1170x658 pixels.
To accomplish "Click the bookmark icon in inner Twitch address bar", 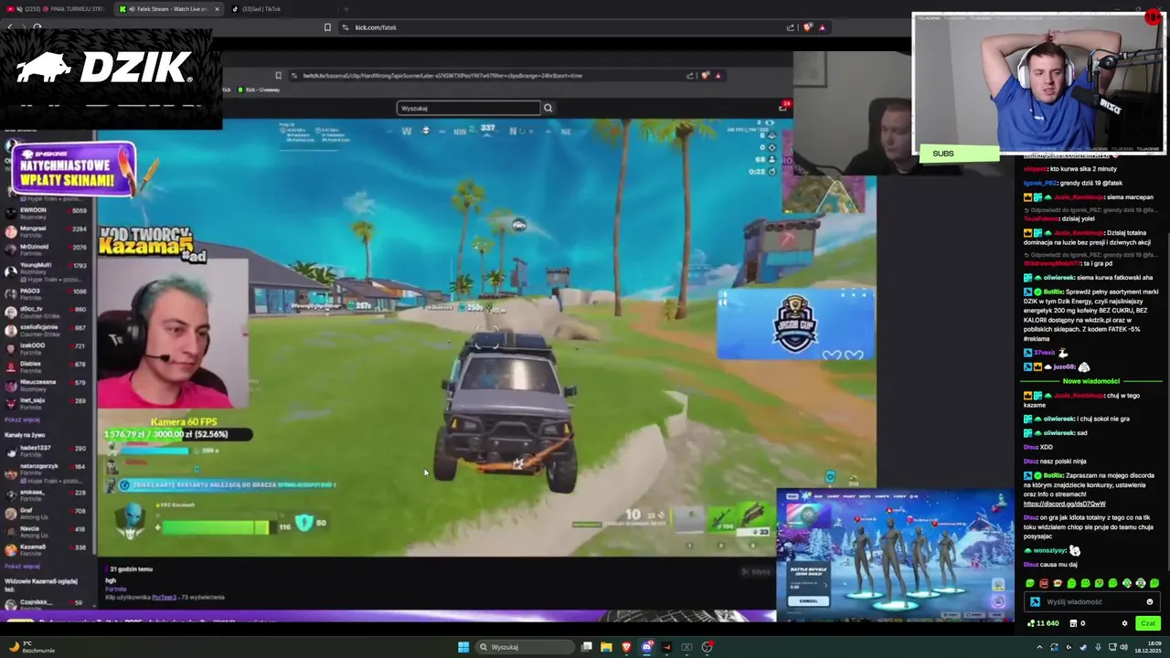I will coord(278,76).
